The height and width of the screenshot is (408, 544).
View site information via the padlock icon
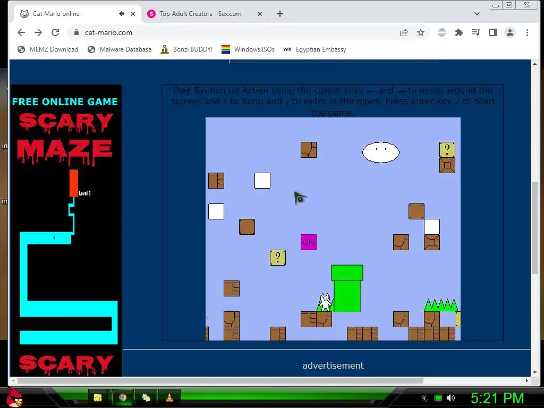click(x=76, y=32)
